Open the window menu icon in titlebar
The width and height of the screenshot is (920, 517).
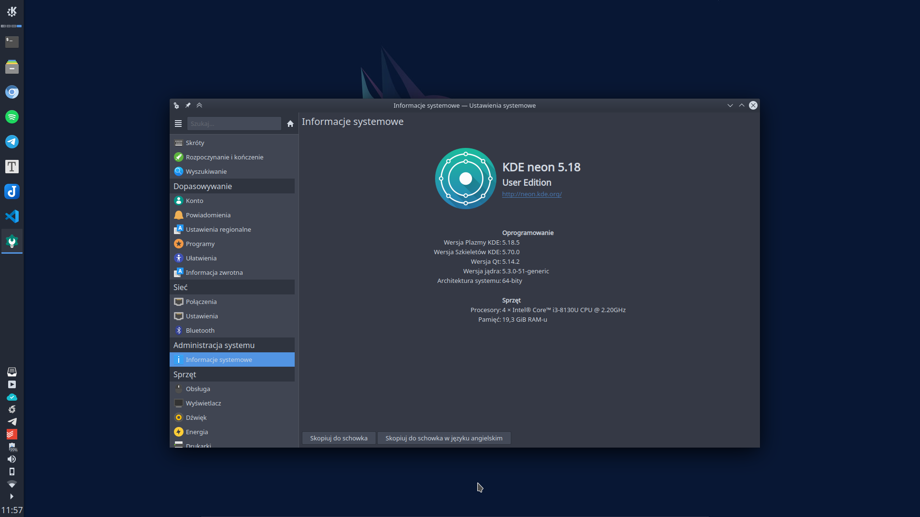[x=176, y=105]
